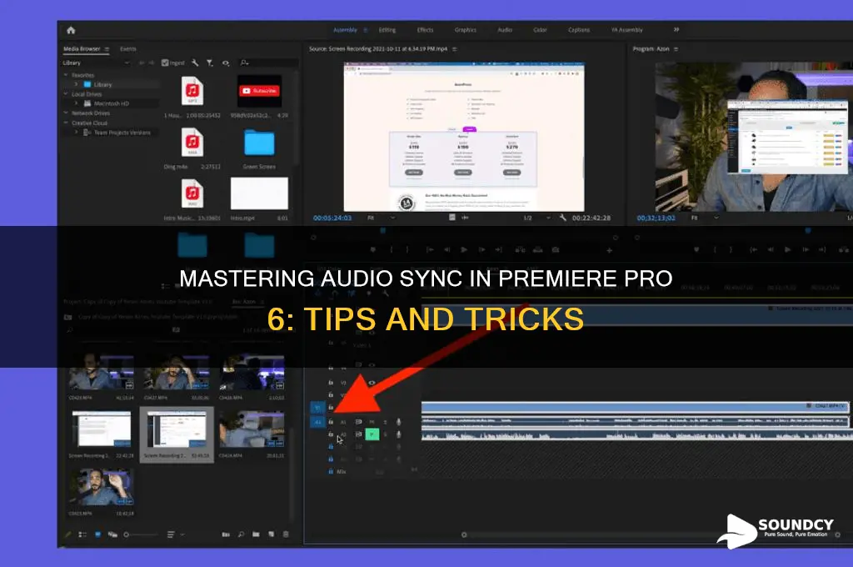
Task: Open Program monitor zoom Fit dropdown
Action: [705, 218]
